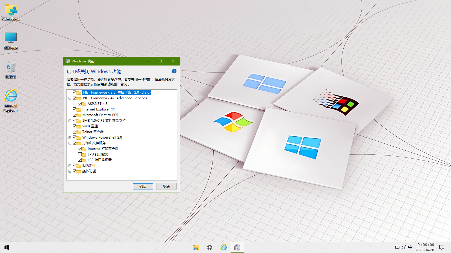Click the folder icon beside ASP.NET 4.8
Viewport: 451px width, 253px height.
click(84, 104)
